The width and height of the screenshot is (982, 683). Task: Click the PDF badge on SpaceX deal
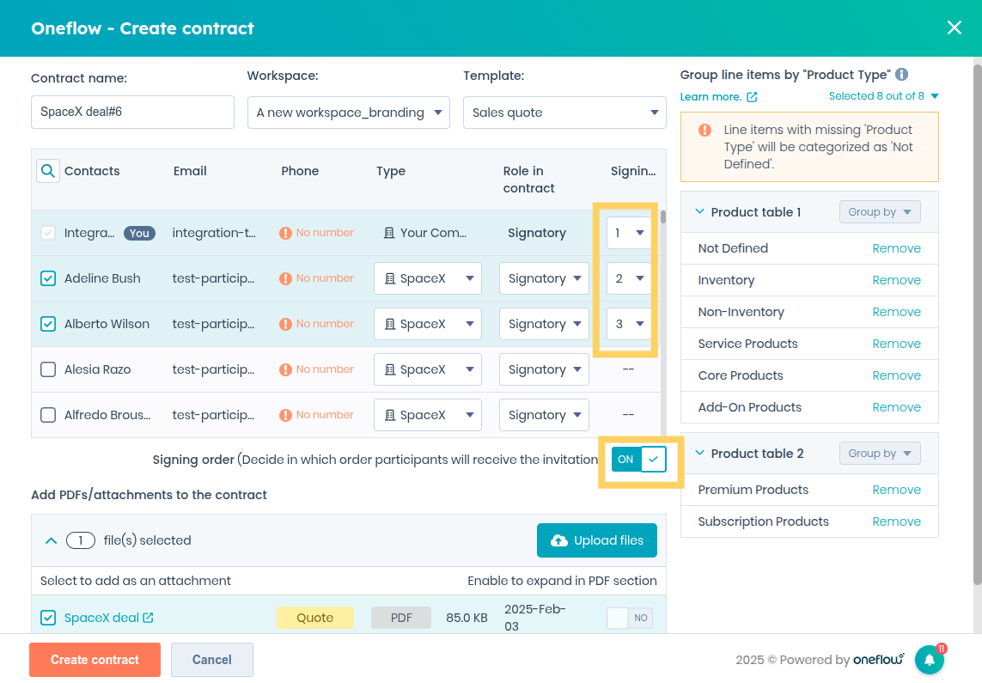(x=401, y=618)
